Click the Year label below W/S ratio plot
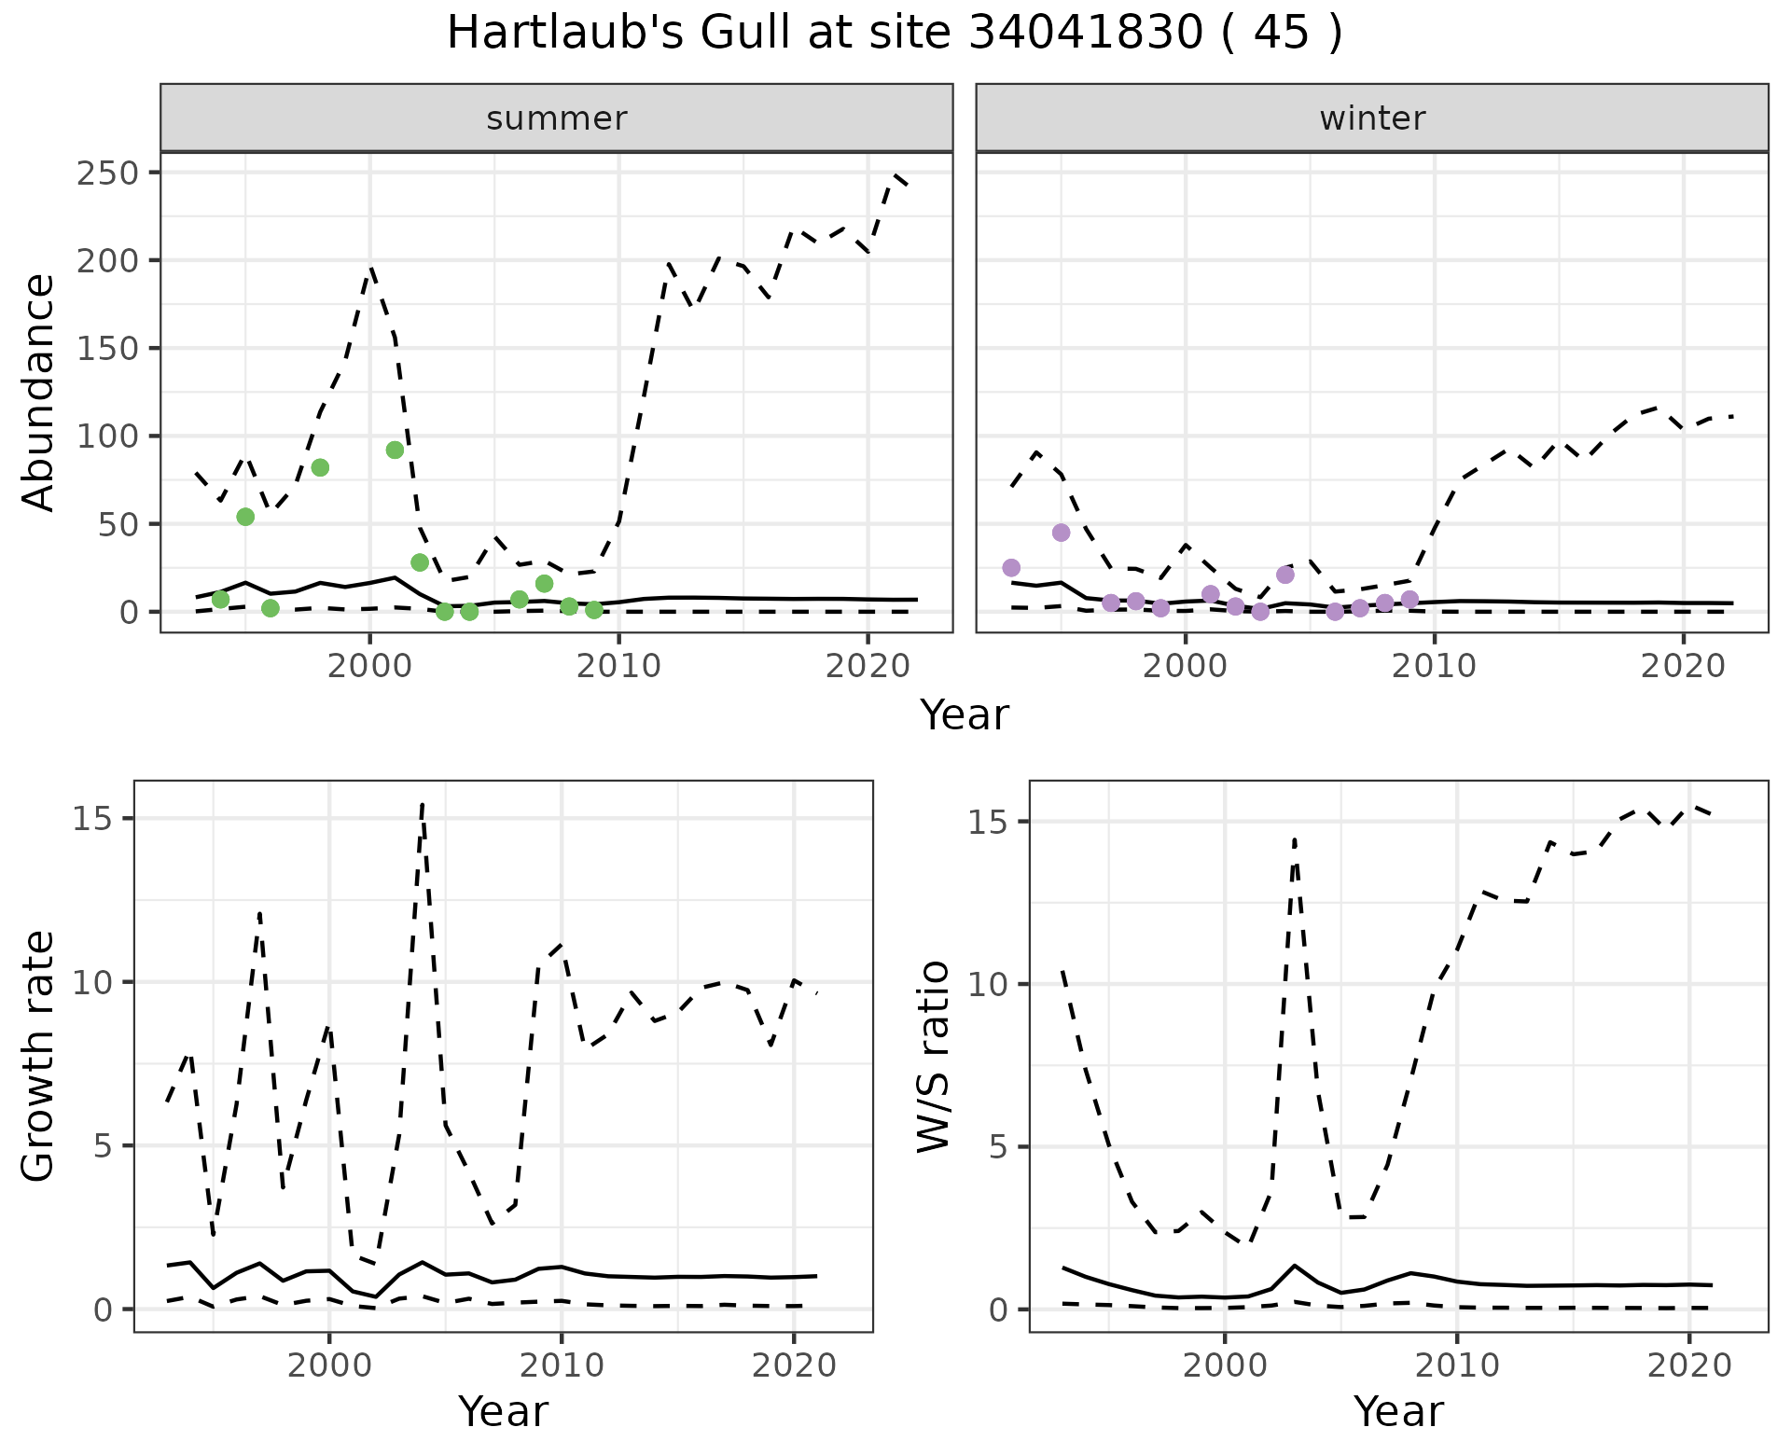1791x1455 pixels. click(x=1397, y=1411)
